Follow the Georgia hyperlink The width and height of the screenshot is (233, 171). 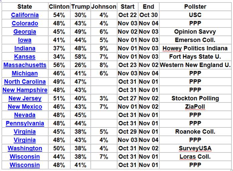click(x=25, y=32)
